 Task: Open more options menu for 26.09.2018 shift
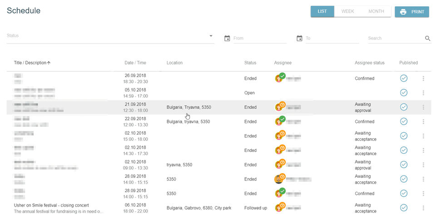tap(423, 78)
